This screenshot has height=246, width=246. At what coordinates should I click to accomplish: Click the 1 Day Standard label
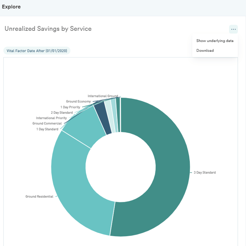[x=47, y=129]
